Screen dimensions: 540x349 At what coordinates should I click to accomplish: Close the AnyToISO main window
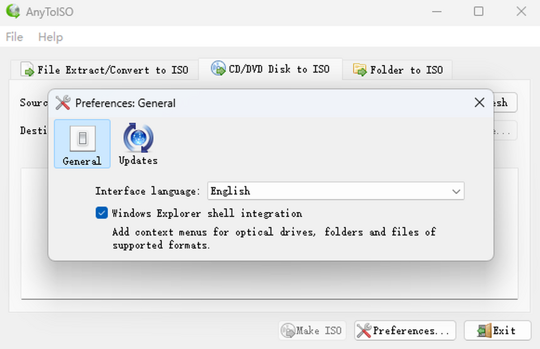[521, 12]
